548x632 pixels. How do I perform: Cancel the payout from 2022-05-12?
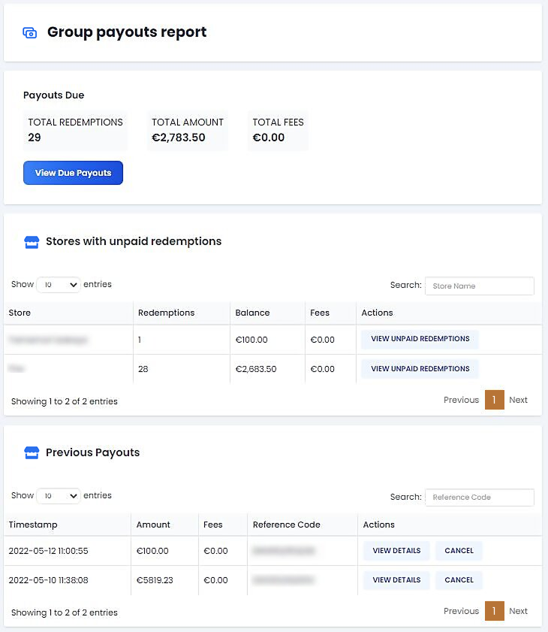(459, 551)
